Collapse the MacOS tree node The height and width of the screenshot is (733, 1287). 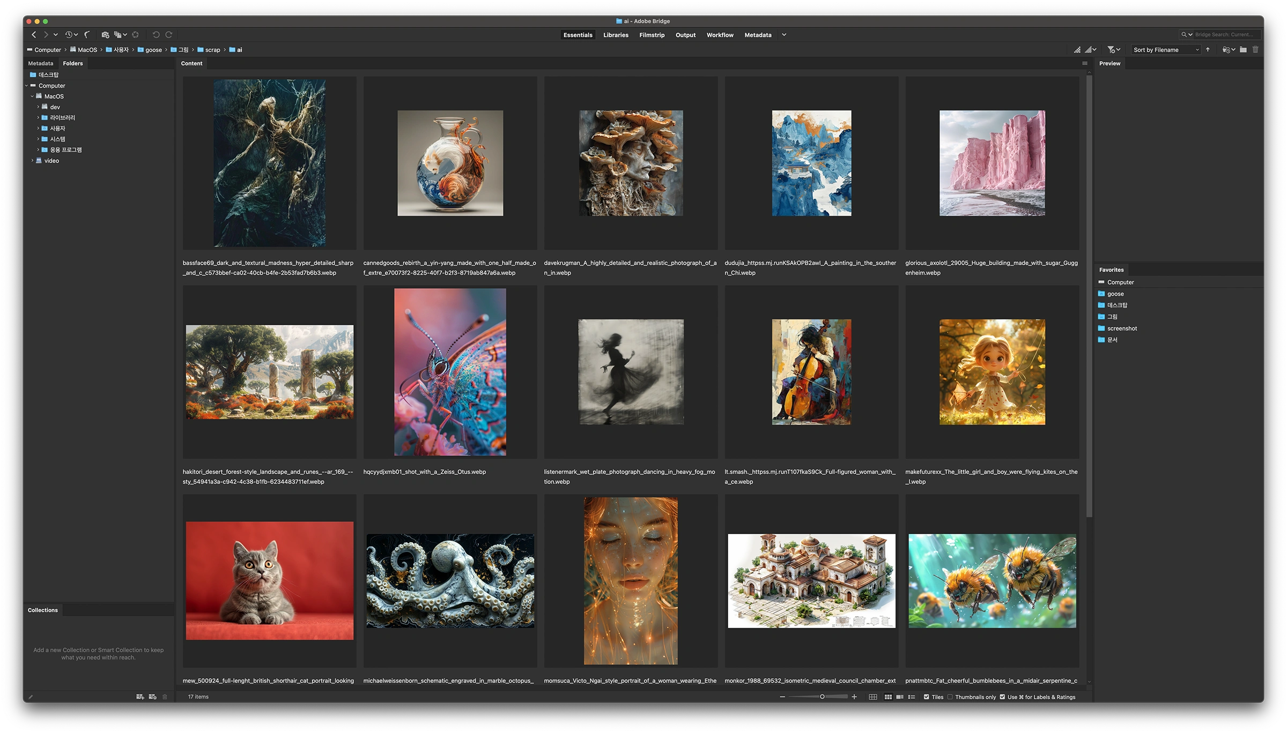[x=32, y=96]
